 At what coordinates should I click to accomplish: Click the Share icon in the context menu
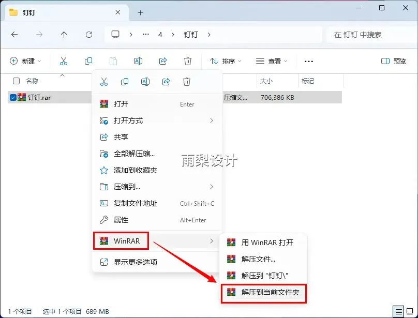pos(166,82)
